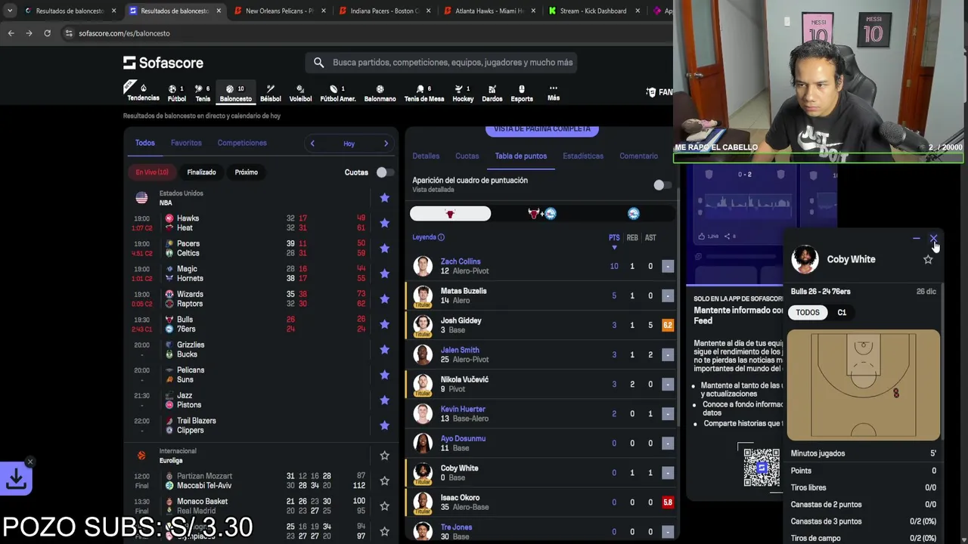The height and width of the screenshot is (544, 968).
Task: Focus the Sofascore search field
Action: coord(442,63)
